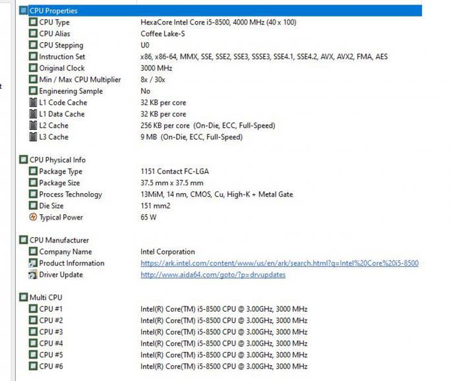Screen dimensions: 451x381
Task: Click the Typical Power lightning icon
Action: (x=33, y=217)
